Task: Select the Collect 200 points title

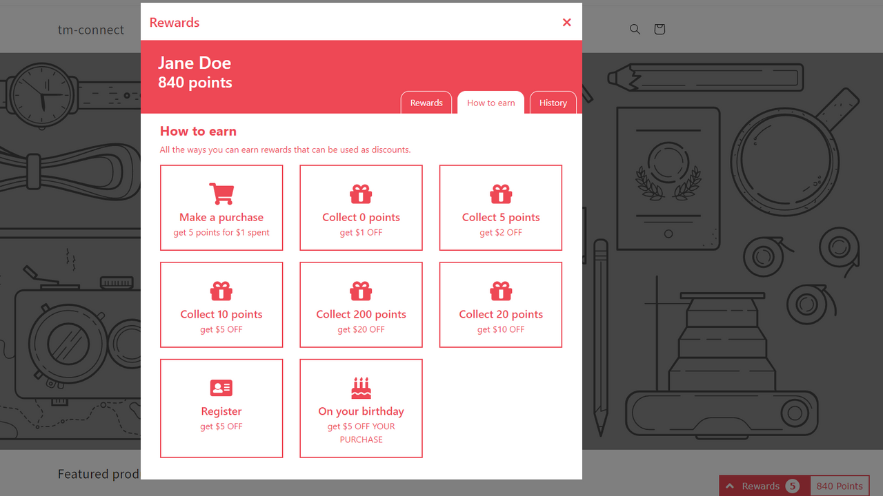Action: pyautogui.click(x=361, y=314)
